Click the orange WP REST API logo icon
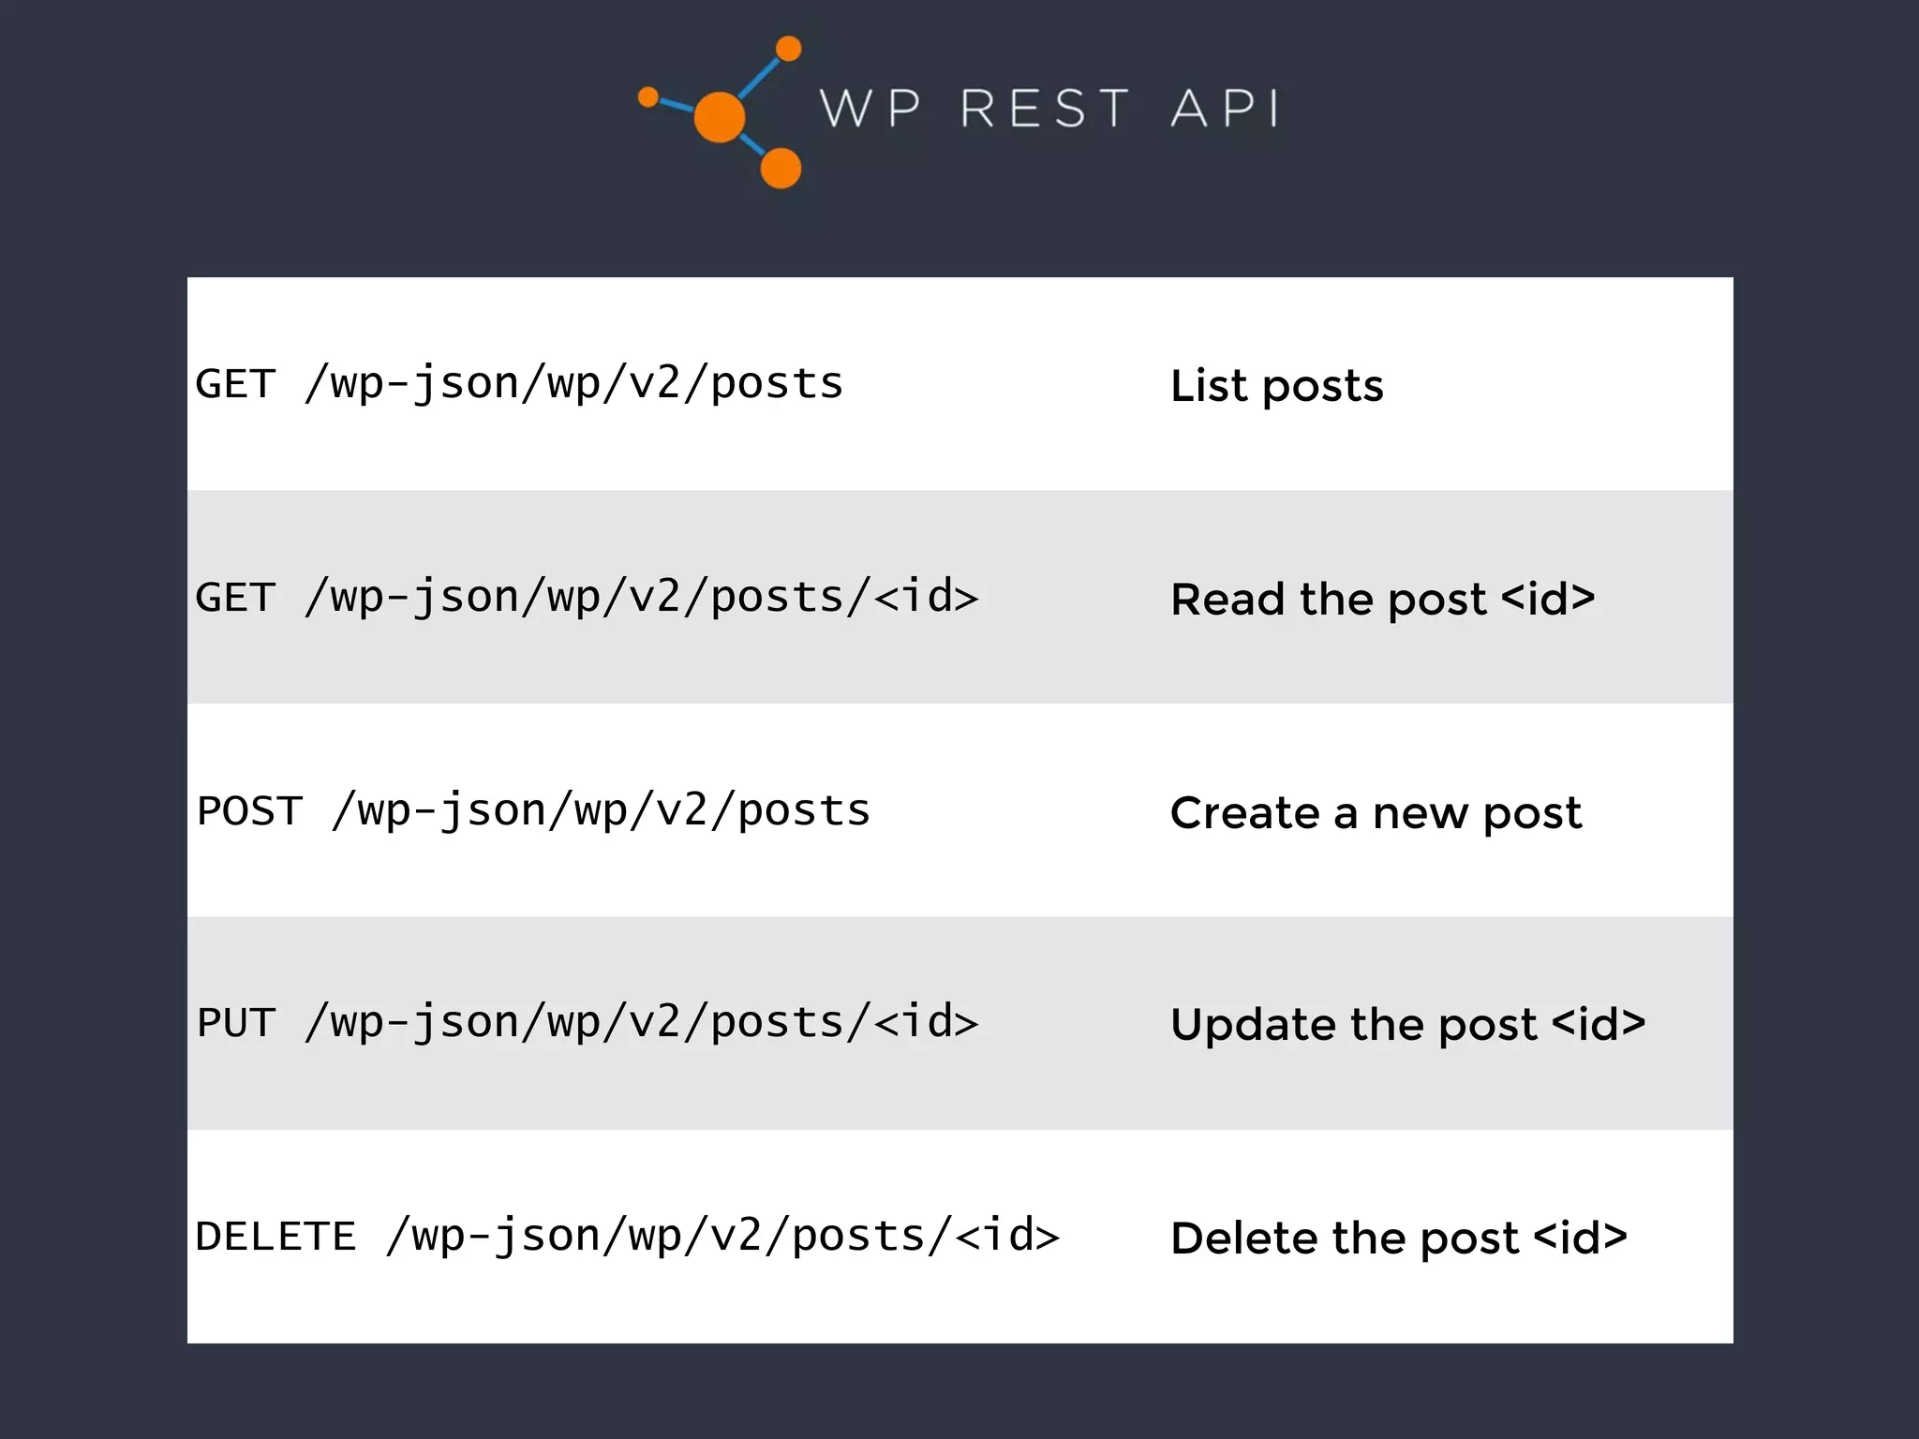This screenshot has height=1439, width=1919. 720,111
